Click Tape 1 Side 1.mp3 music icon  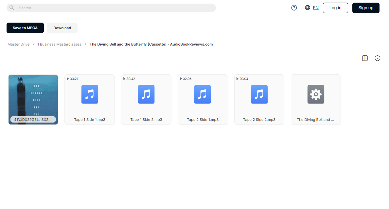click(x=90, y=94)
